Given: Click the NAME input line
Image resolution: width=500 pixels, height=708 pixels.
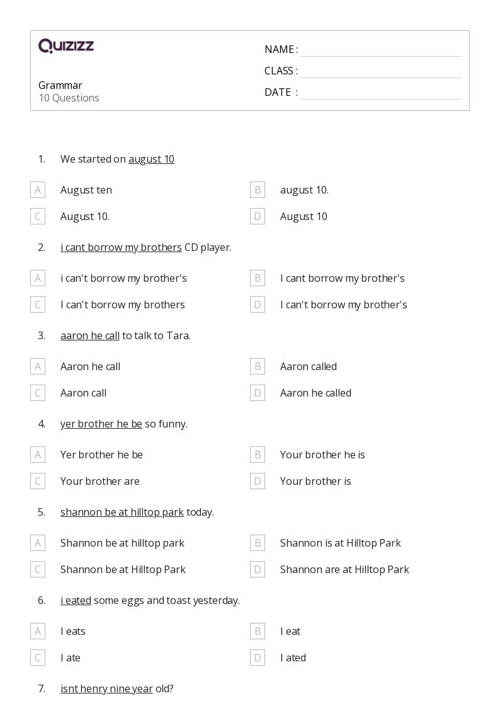Looking at the screenshot, I should tap(381, 50).
